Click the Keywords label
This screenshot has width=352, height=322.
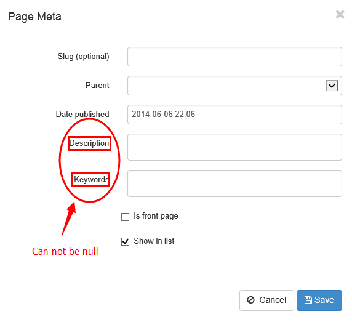pos(91,179)
